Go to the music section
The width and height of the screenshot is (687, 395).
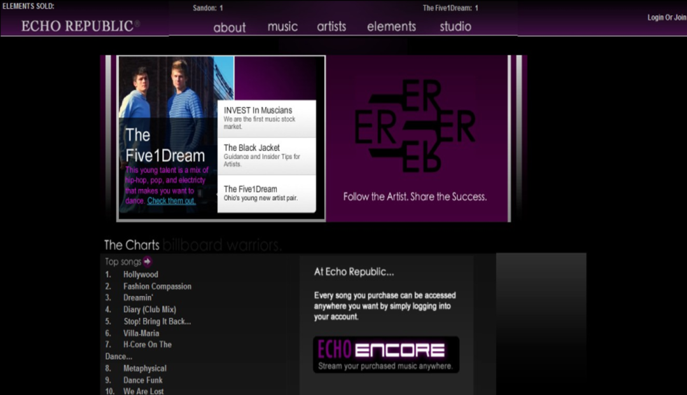tap(282, 26)
